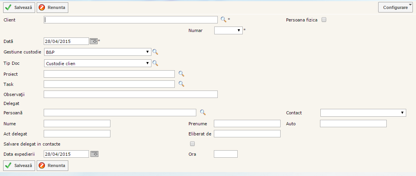Open the Gestiune custodie dropdown list
The width and height of the screenshot is (416, 176).
point(97,52)
